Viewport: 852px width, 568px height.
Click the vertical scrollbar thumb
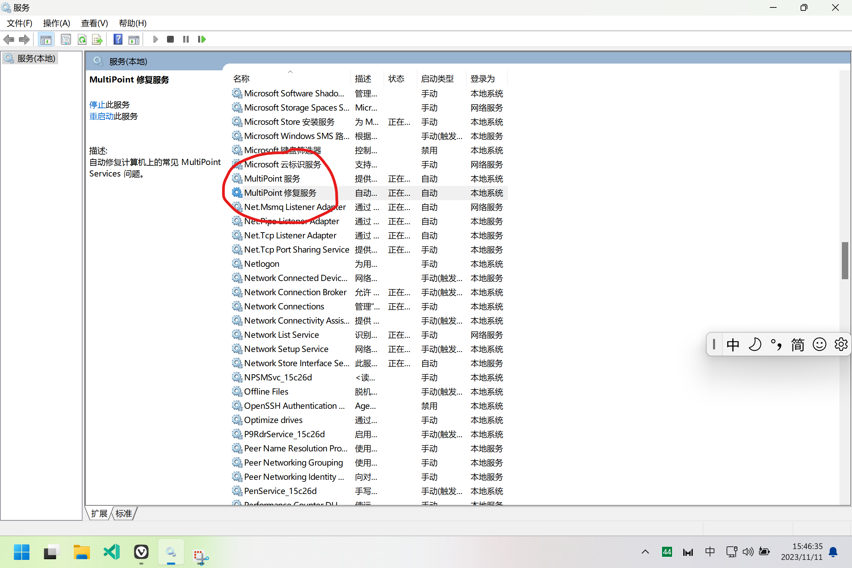[845, 260]
